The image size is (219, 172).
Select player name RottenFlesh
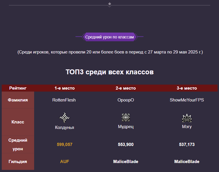64,100
